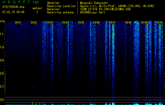Click the date 07.02.15 06:40
The image size is (165, 105).
click(13, 12)
